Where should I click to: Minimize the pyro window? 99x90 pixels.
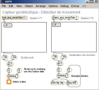87,1
